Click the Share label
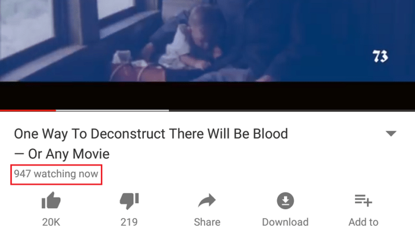 (207, 222)
